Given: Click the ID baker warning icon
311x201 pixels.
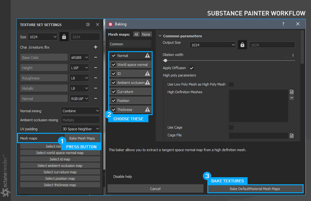Looking at the screenshot, I should (147, 74).
